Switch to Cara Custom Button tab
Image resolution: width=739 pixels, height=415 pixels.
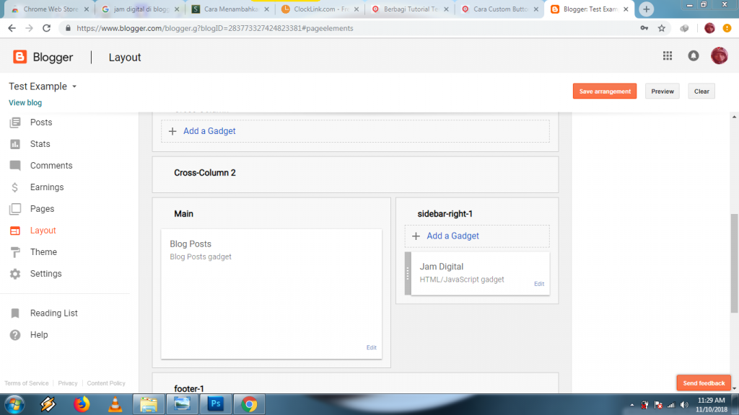coord(499,9)
